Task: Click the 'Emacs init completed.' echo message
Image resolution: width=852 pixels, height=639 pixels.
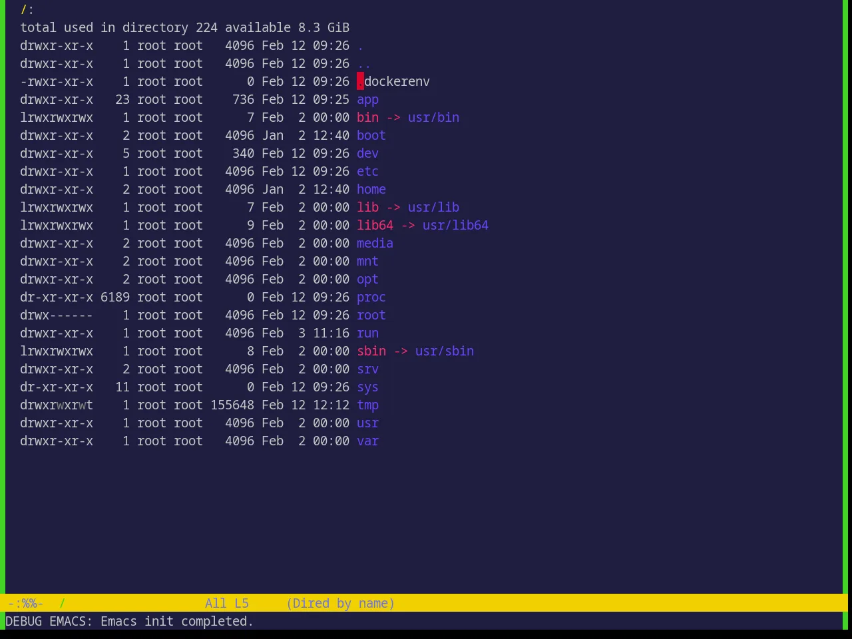Action: 177,622
